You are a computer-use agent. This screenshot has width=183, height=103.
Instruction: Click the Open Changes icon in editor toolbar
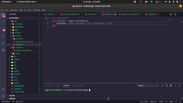[x=171, y=14]
